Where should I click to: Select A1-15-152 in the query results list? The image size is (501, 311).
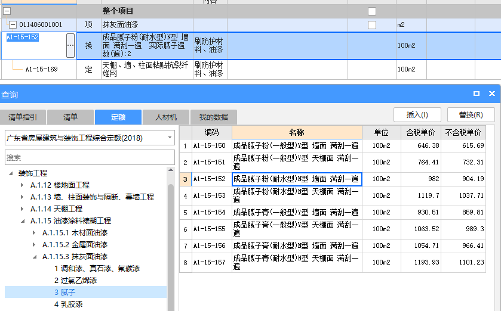click(x=333, y=179)
